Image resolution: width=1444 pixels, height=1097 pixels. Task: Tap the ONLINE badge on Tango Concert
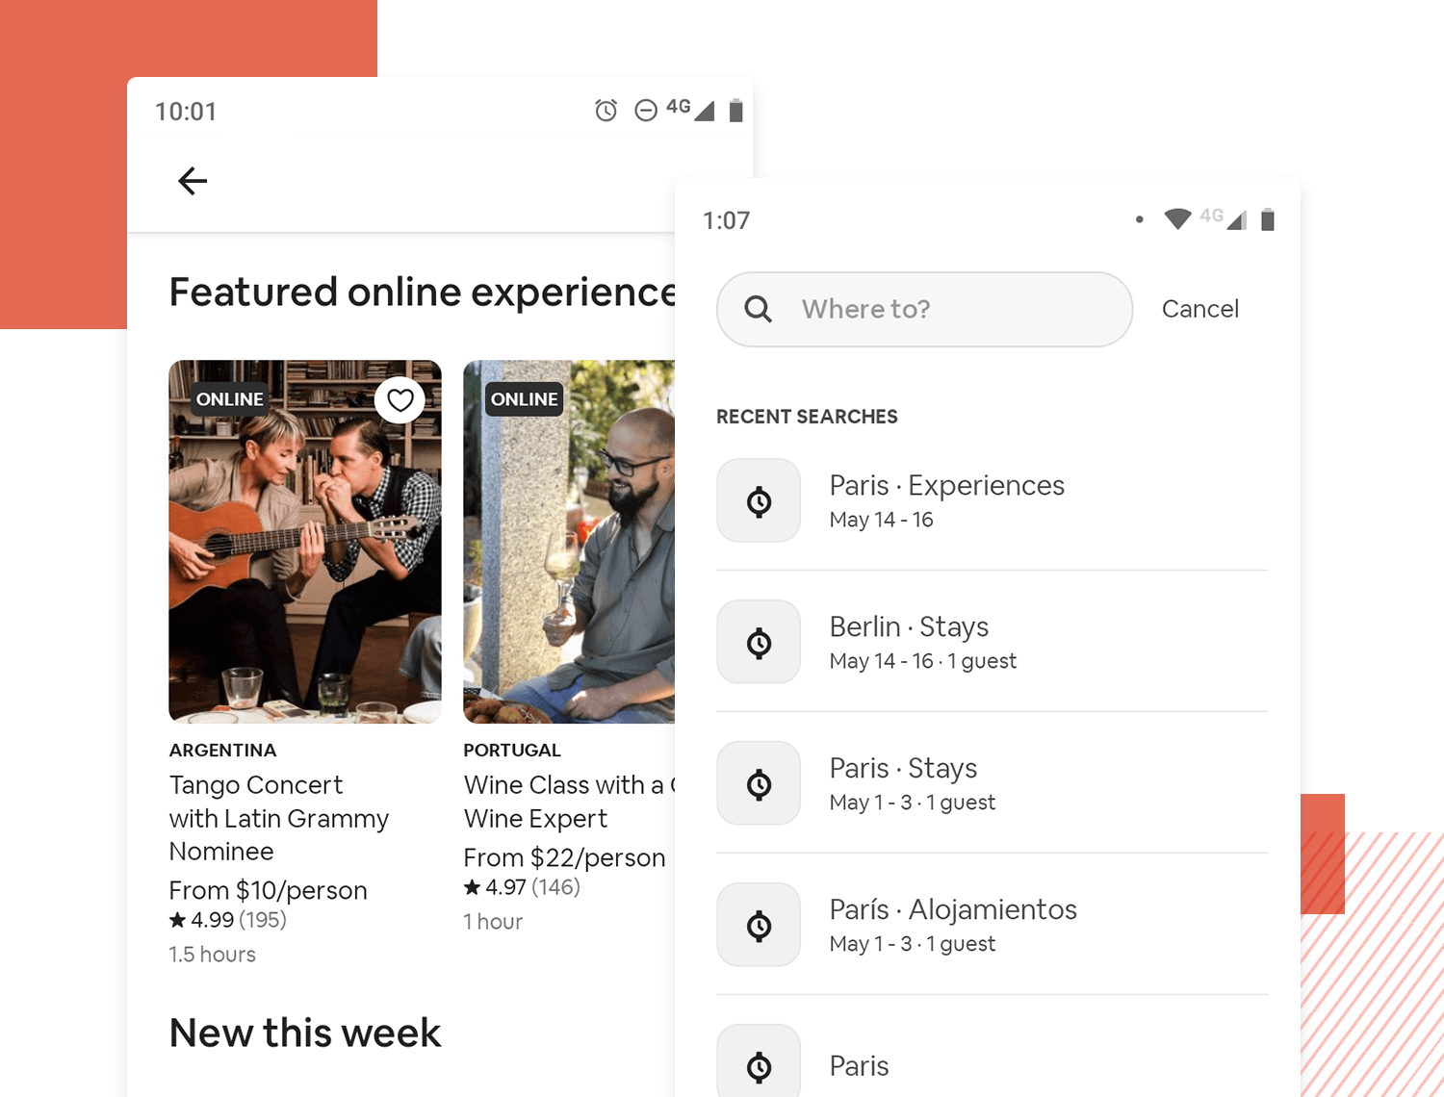pyautogui.click(x=230, y=399)
